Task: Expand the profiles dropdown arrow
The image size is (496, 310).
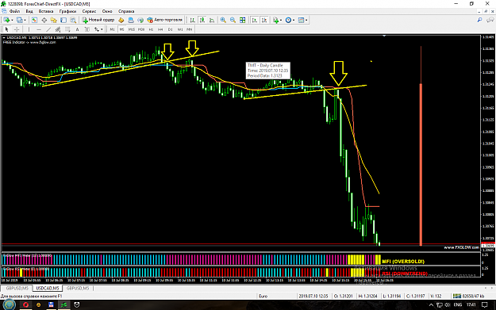Action: click(25, 21)
